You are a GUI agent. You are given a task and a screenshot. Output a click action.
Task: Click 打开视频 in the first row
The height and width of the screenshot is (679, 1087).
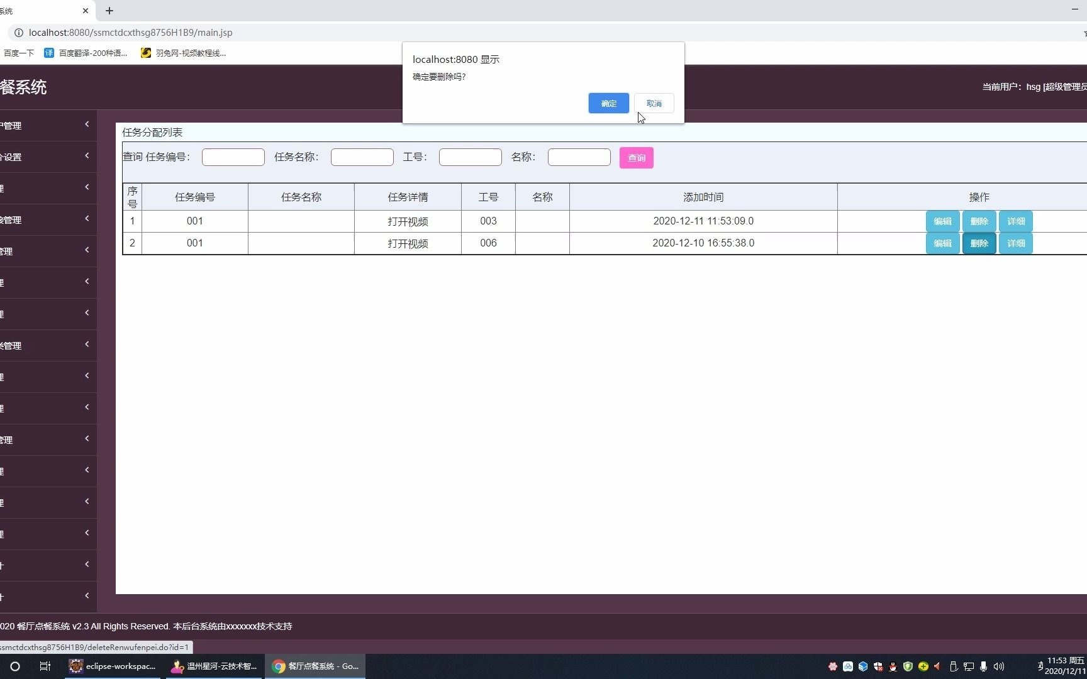point(408,221)
